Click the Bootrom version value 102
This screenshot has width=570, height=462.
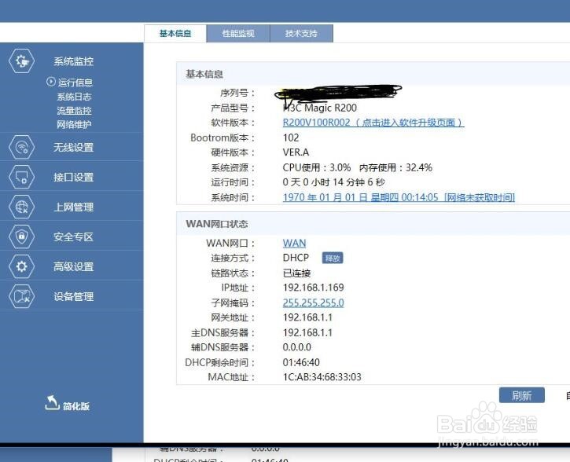[291, 137]
